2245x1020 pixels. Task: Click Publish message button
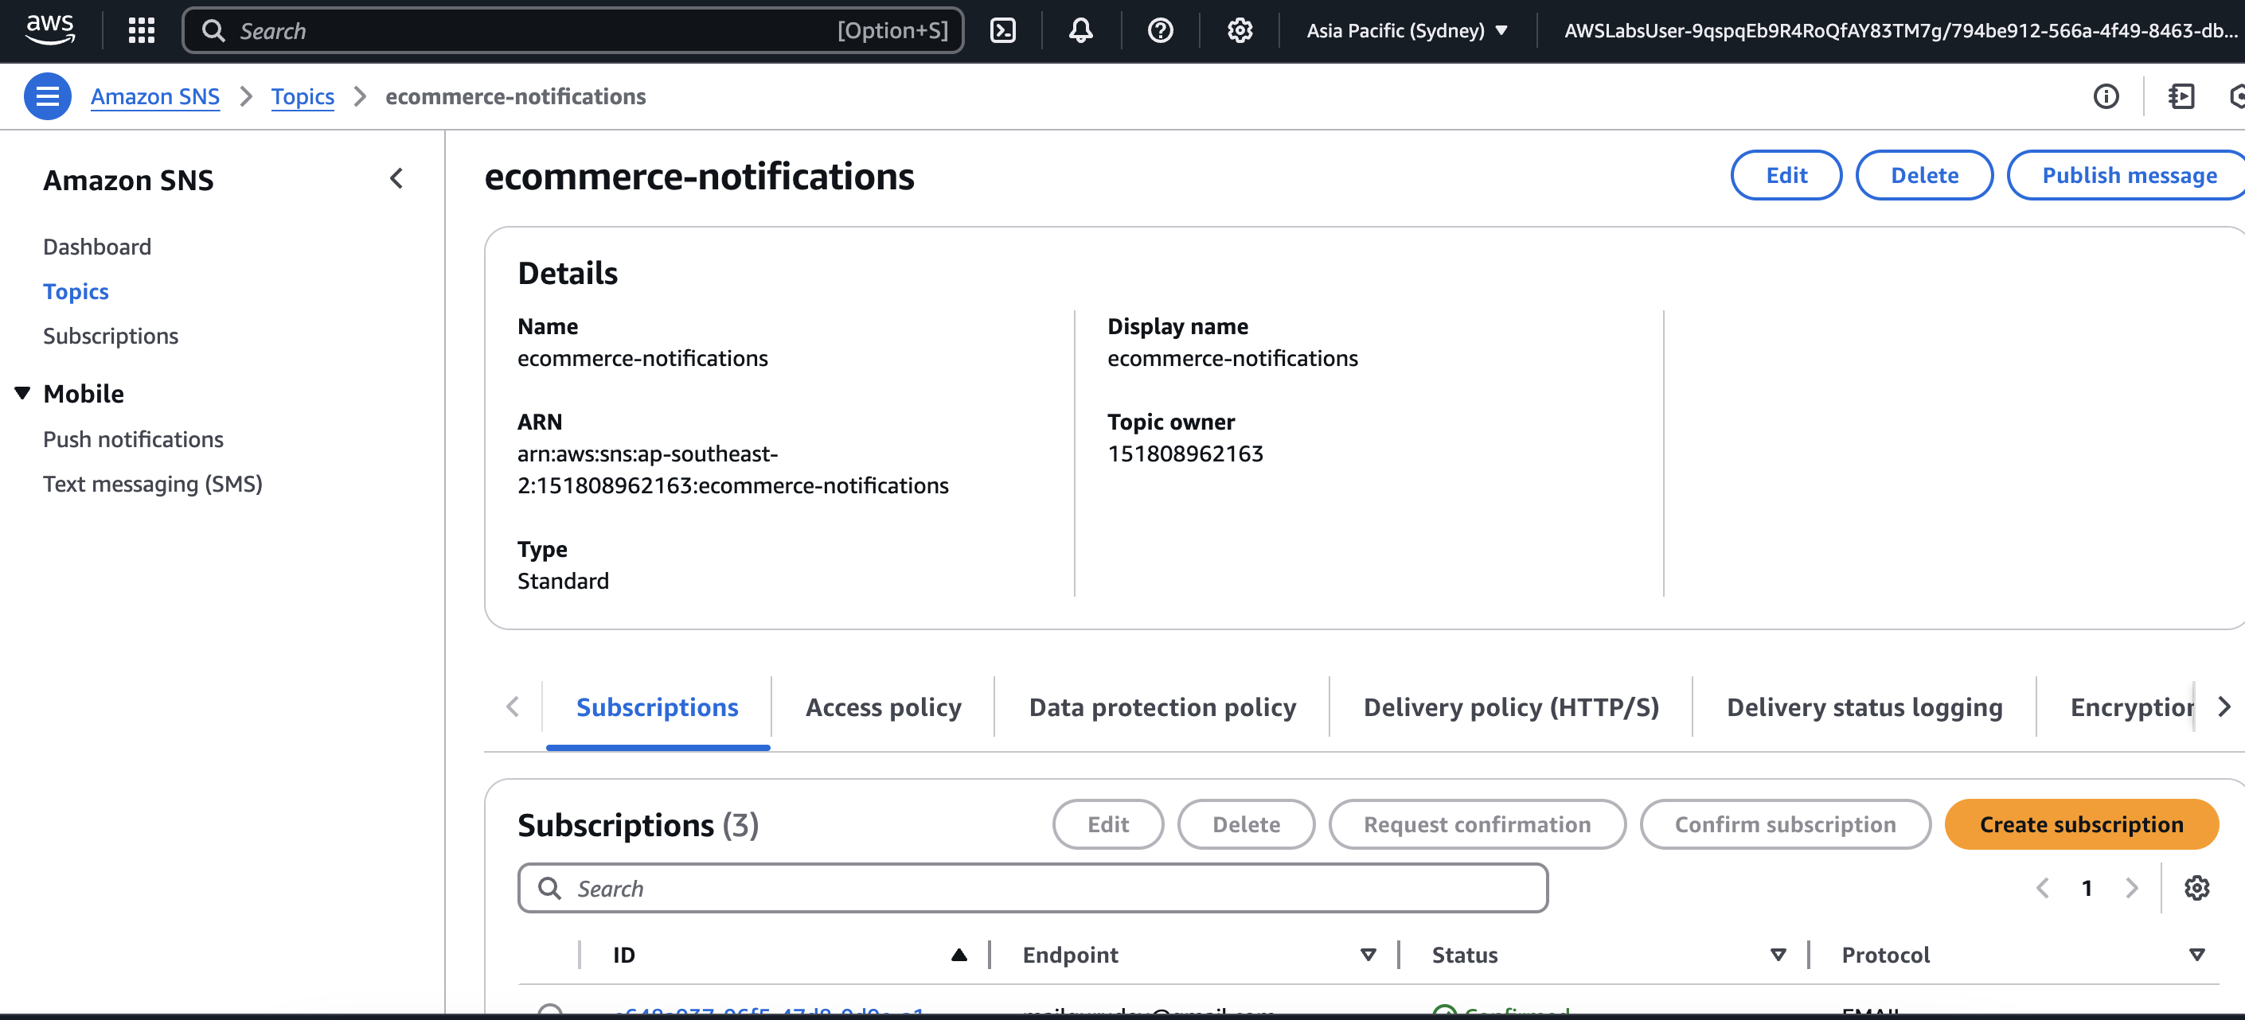[x=2128, y=175]
